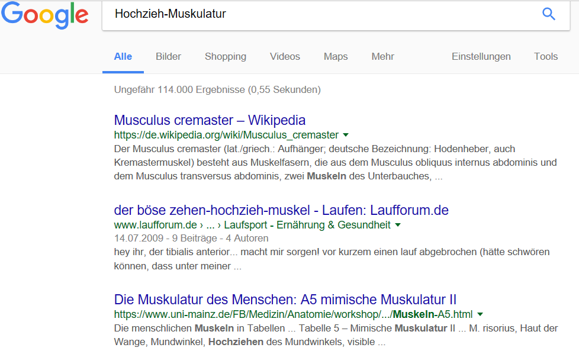Switch to the Maps tab
579x354 pixels.
point(336,57)
